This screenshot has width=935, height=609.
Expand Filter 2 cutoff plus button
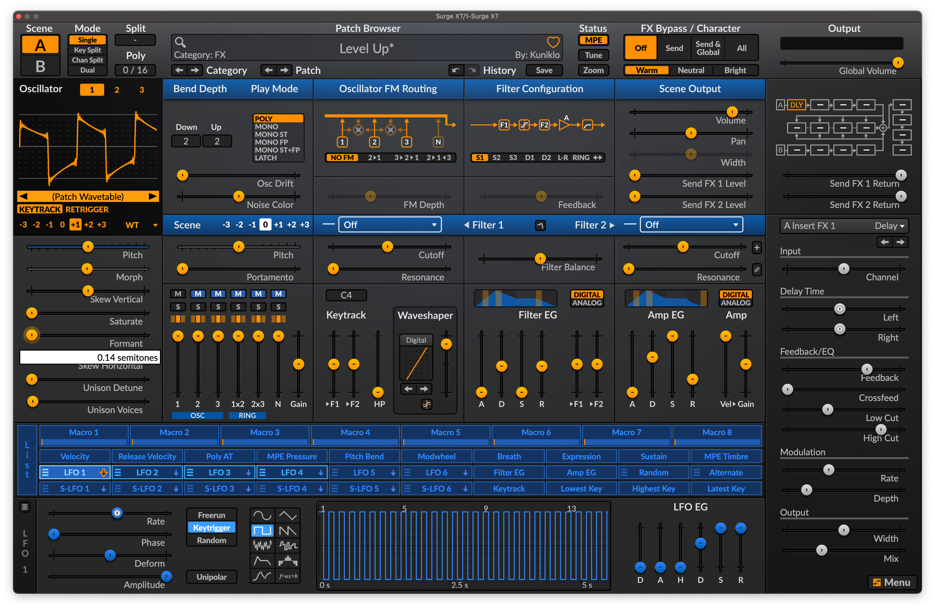click(757, 248)
